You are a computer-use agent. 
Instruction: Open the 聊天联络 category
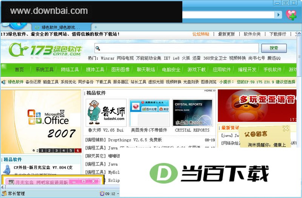(146, 70)
